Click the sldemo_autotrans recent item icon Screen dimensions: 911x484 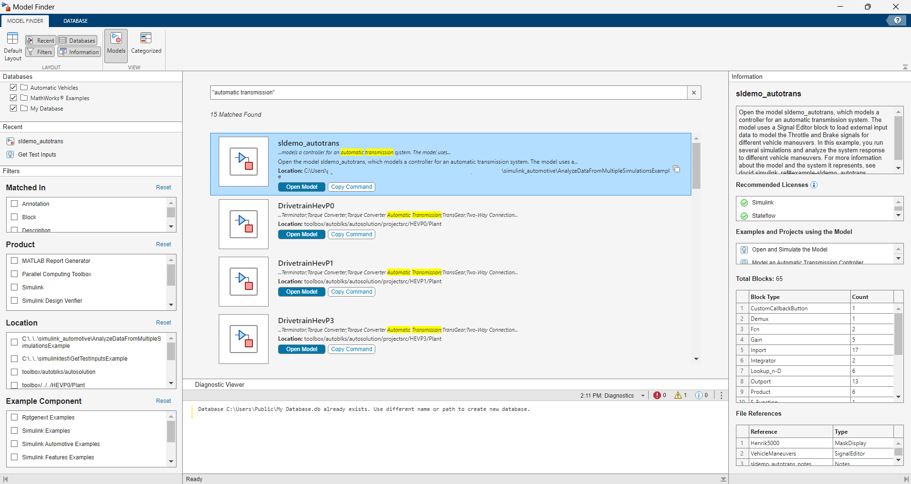coord(10,141)
